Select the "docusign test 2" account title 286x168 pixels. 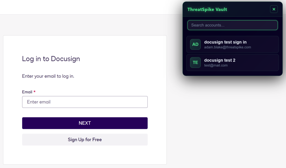point(220,60)
